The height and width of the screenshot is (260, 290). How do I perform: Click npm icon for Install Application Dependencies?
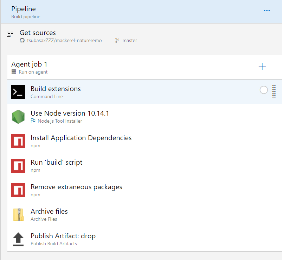(x=18, y=141)
